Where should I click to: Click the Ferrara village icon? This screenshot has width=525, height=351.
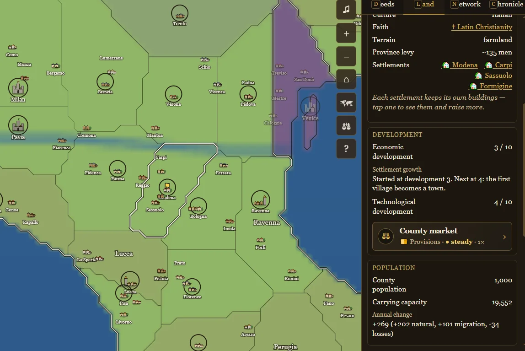coord(224,165)
